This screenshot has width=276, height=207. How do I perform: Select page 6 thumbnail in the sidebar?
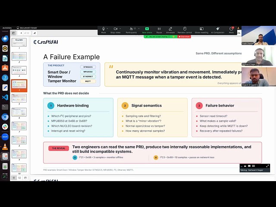click(19, 112)
